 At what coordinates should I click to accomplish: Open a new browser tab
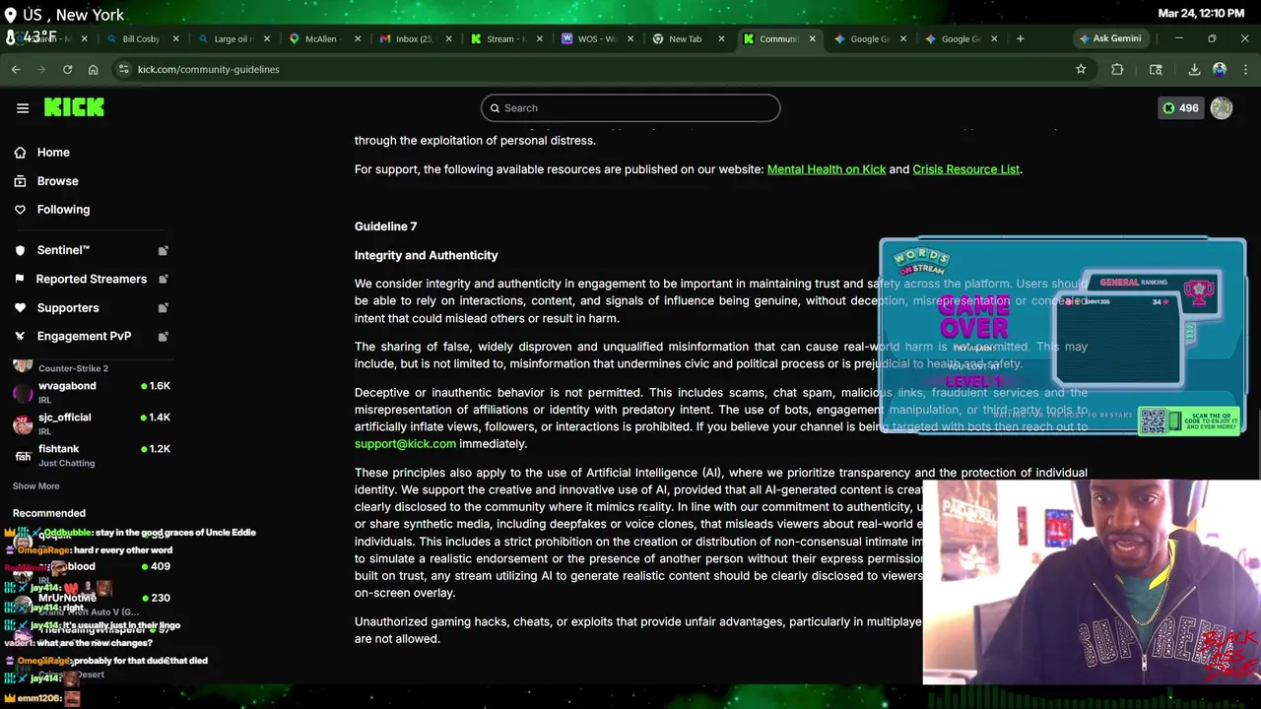pyautogui.click(x=1020, y=38)
